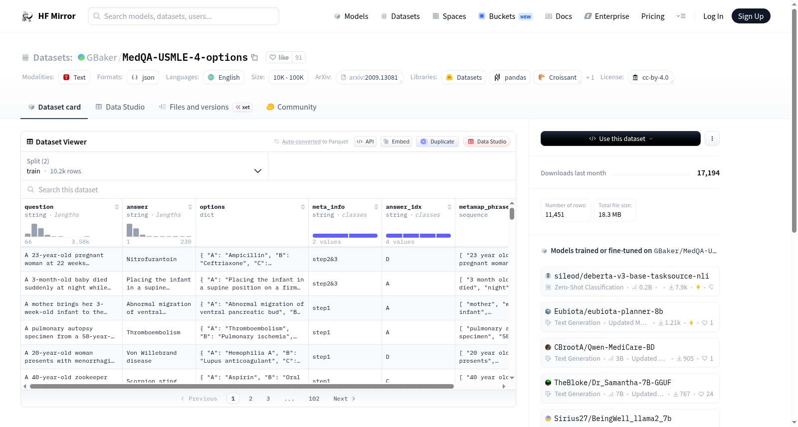The image size is (798, 427).
Task: Go to page 2 of results
Action: pos(250,399)
